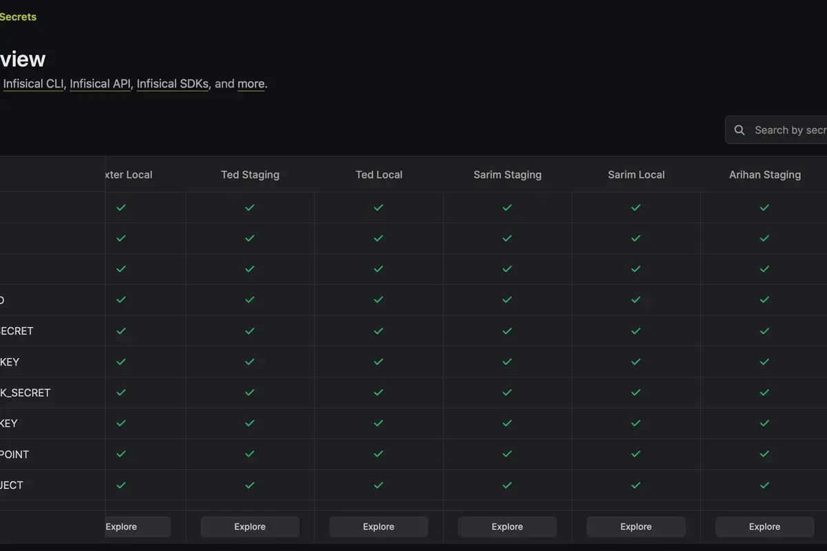Click Arihan Staging checkmark in POINT row
The width and height of the screenshot is (827, 551).
pos(764,455)
